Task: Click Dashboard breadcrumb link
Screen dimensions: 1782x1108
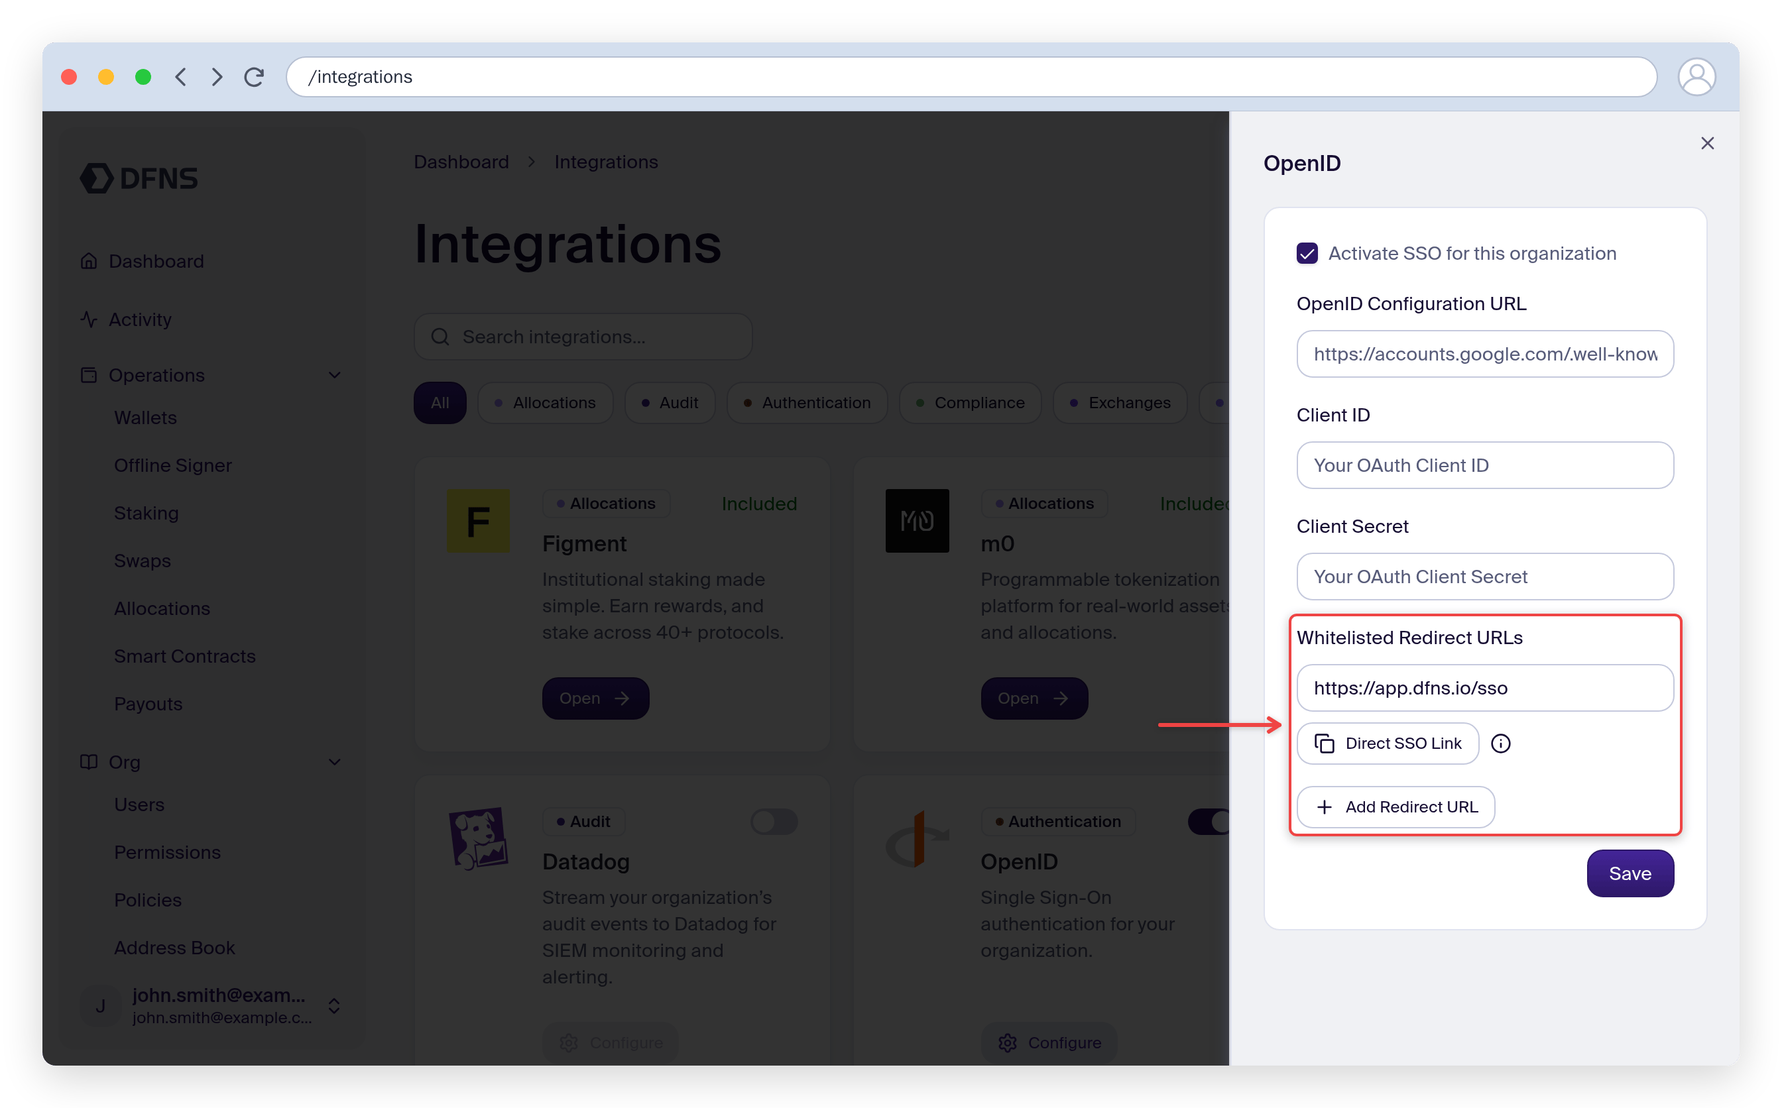Action: [x=461, y=162]
